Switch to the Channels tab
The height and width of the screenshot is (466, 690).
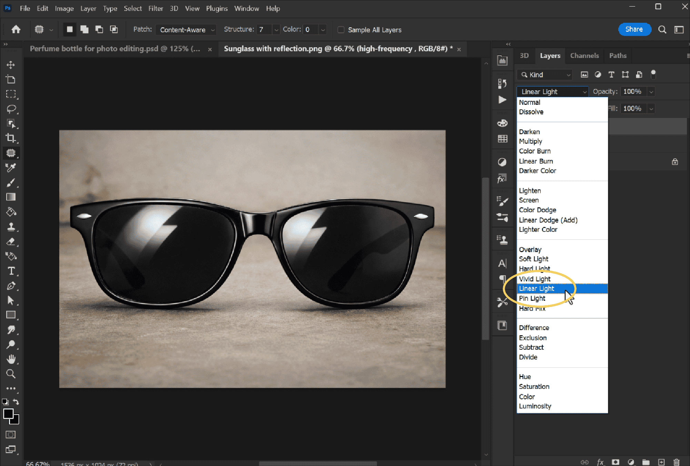(584, 56)
